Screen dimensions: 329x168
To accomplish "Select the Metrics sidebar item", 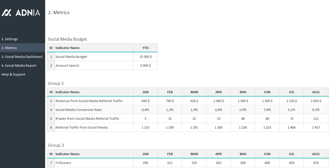I will click(9, 48).
